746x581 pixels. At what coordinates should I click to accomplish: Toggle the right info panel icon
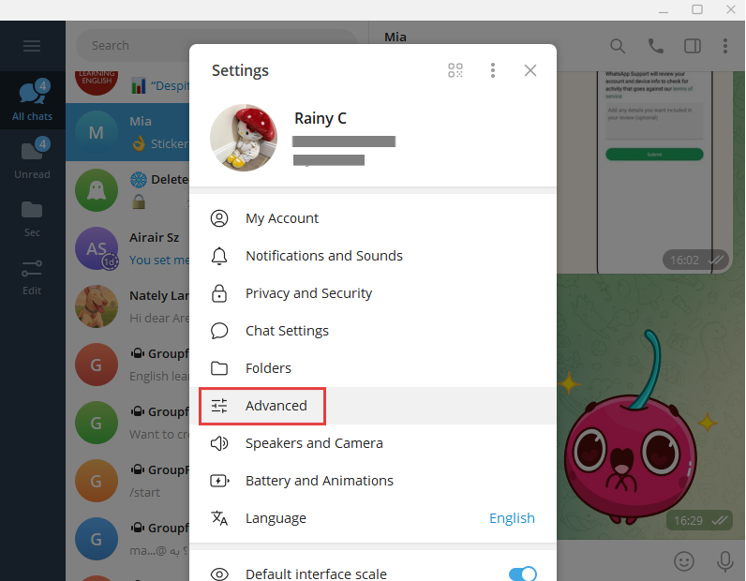[x=693, y=46]
